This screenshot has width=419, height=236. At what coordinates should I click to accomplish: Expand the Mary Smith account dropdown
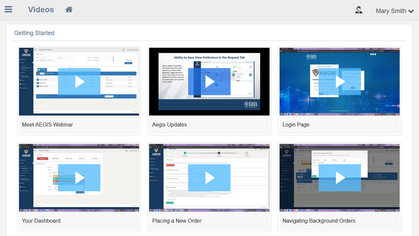point(395,11)
